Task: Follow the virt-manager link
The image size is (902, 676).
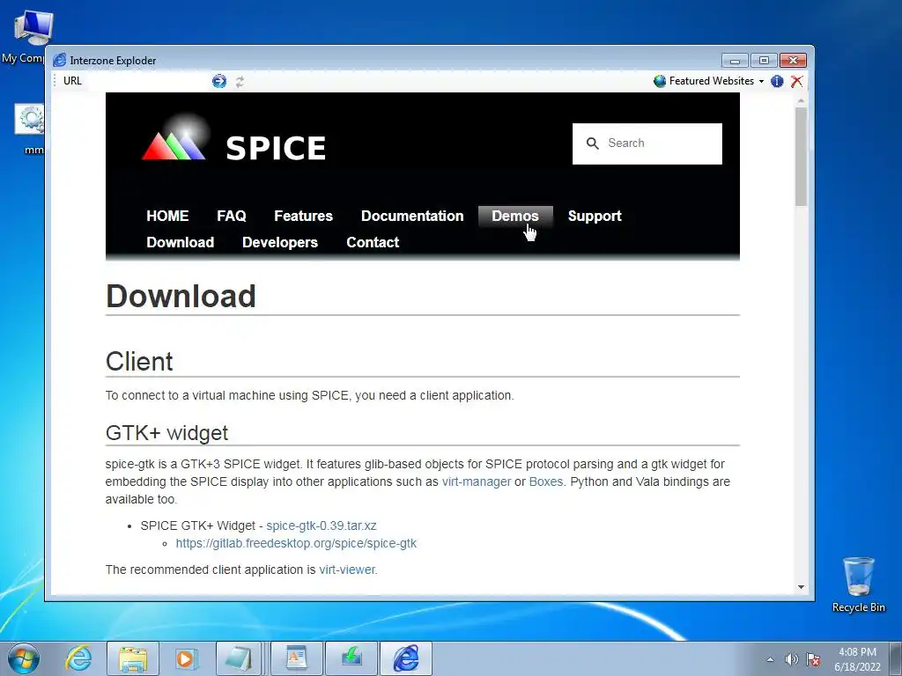Action: click(x=477, y=481)
